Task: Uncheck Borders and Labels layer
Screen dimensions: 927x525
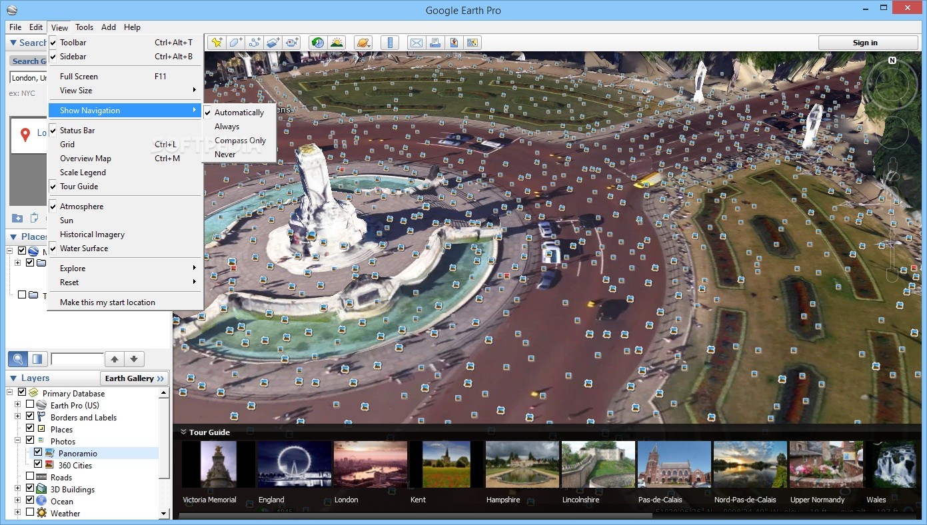Action: pyautogui.click(x=30, y=417)
